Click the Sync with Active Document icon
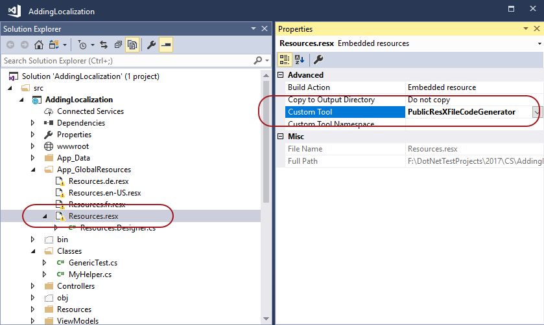The image size is (544, 325). pos(104,45)
